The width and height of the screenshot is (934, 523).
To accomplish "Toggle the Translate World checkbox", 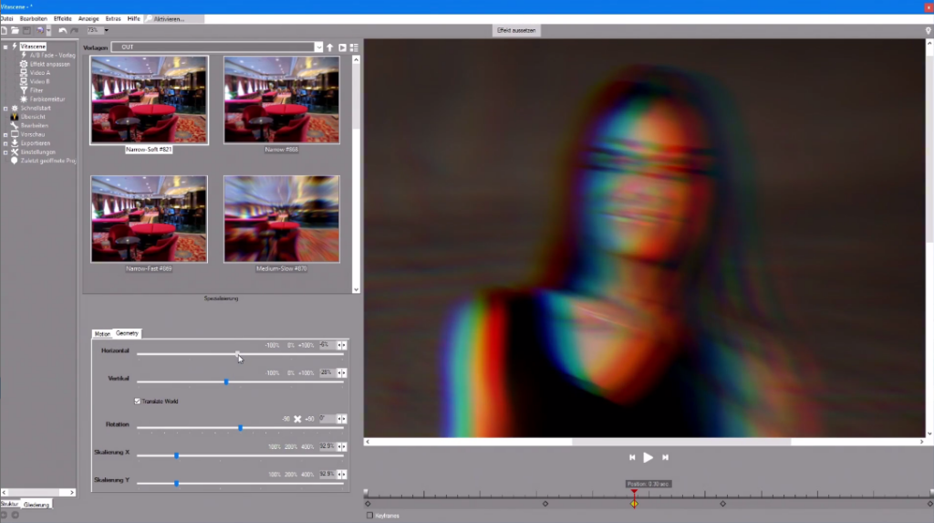I will click(138, 402).
